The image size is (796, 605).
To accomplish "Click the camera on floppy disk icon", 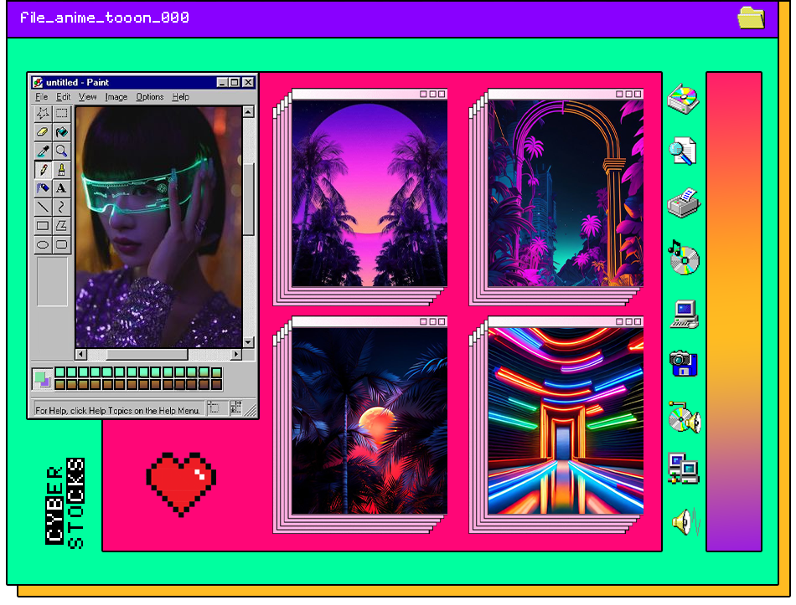I will [x=683, y=363].
